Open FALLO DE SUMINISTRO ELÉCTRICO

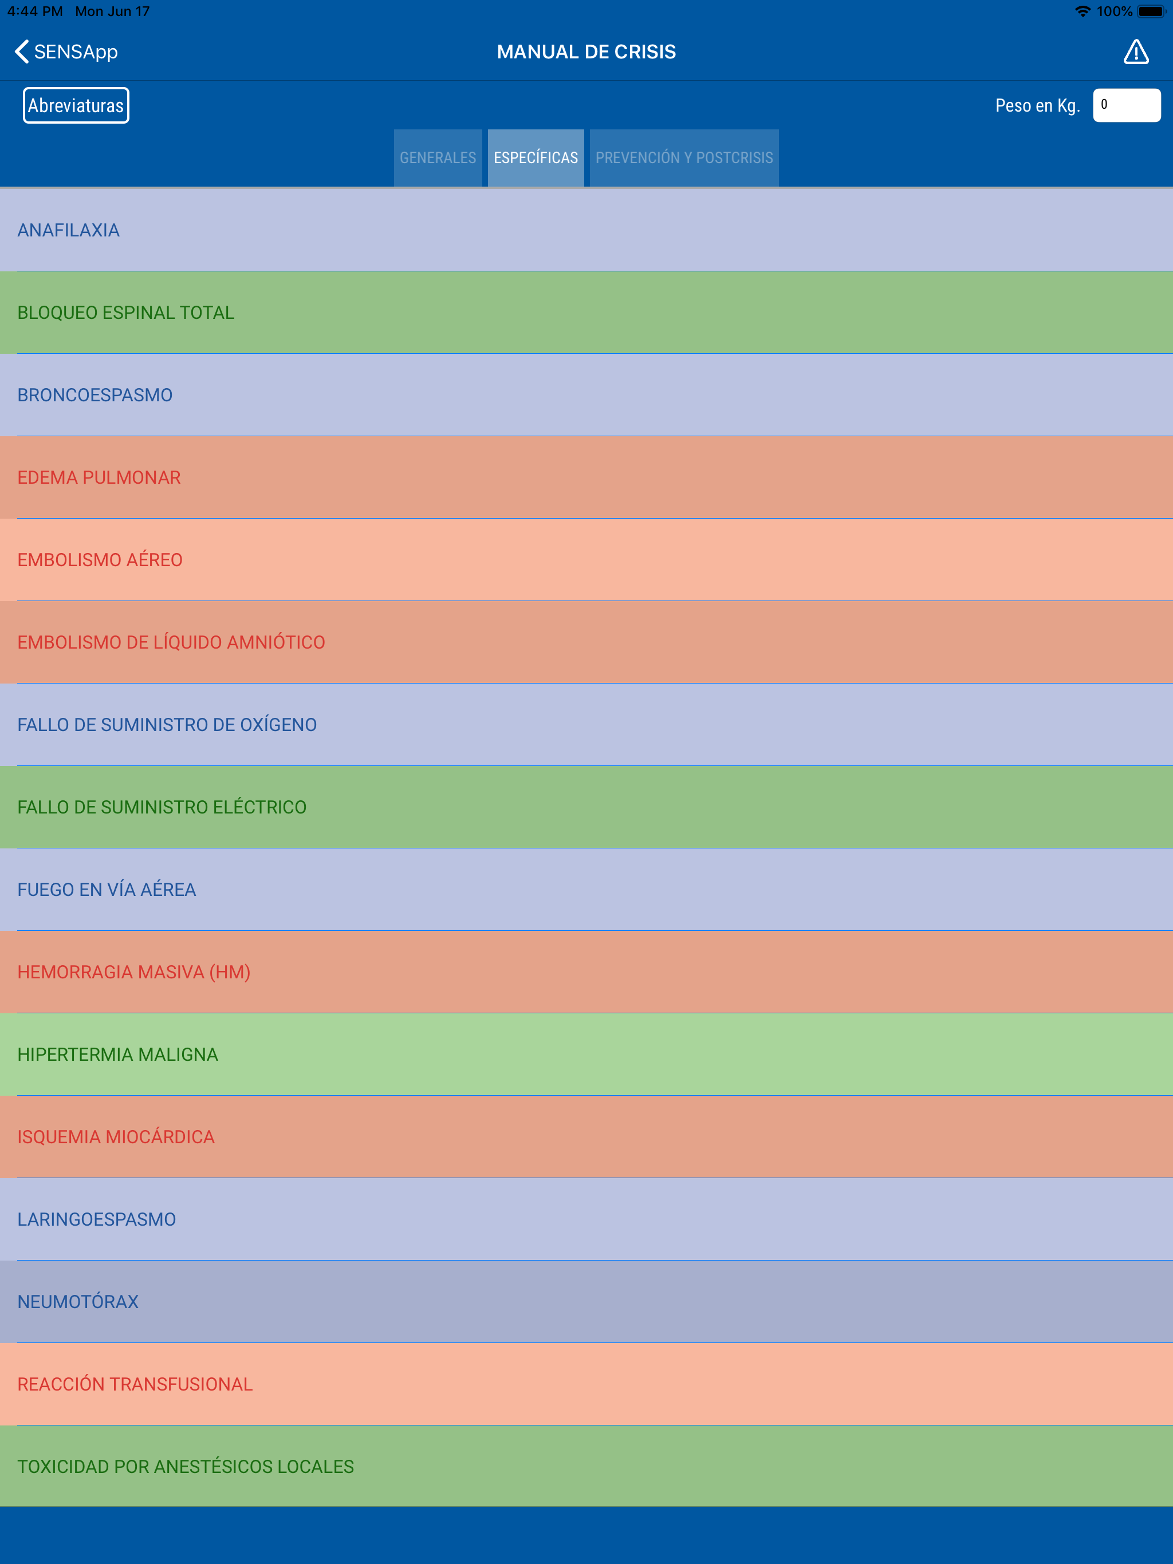[x=586, y=807]
